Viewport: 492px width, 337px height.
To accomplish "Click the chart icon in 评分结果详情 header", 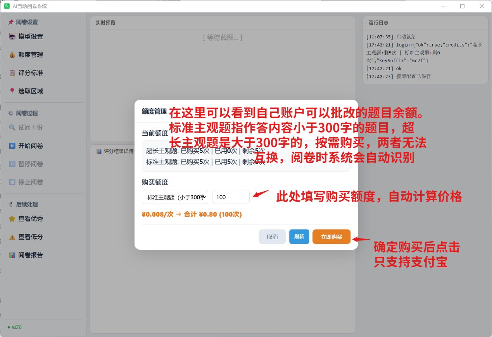I will 98,151.
